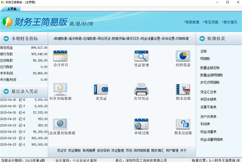Screen dimensions: 242x162
Task: Select 新建账套 in top menu
Action: coord(61,39)
